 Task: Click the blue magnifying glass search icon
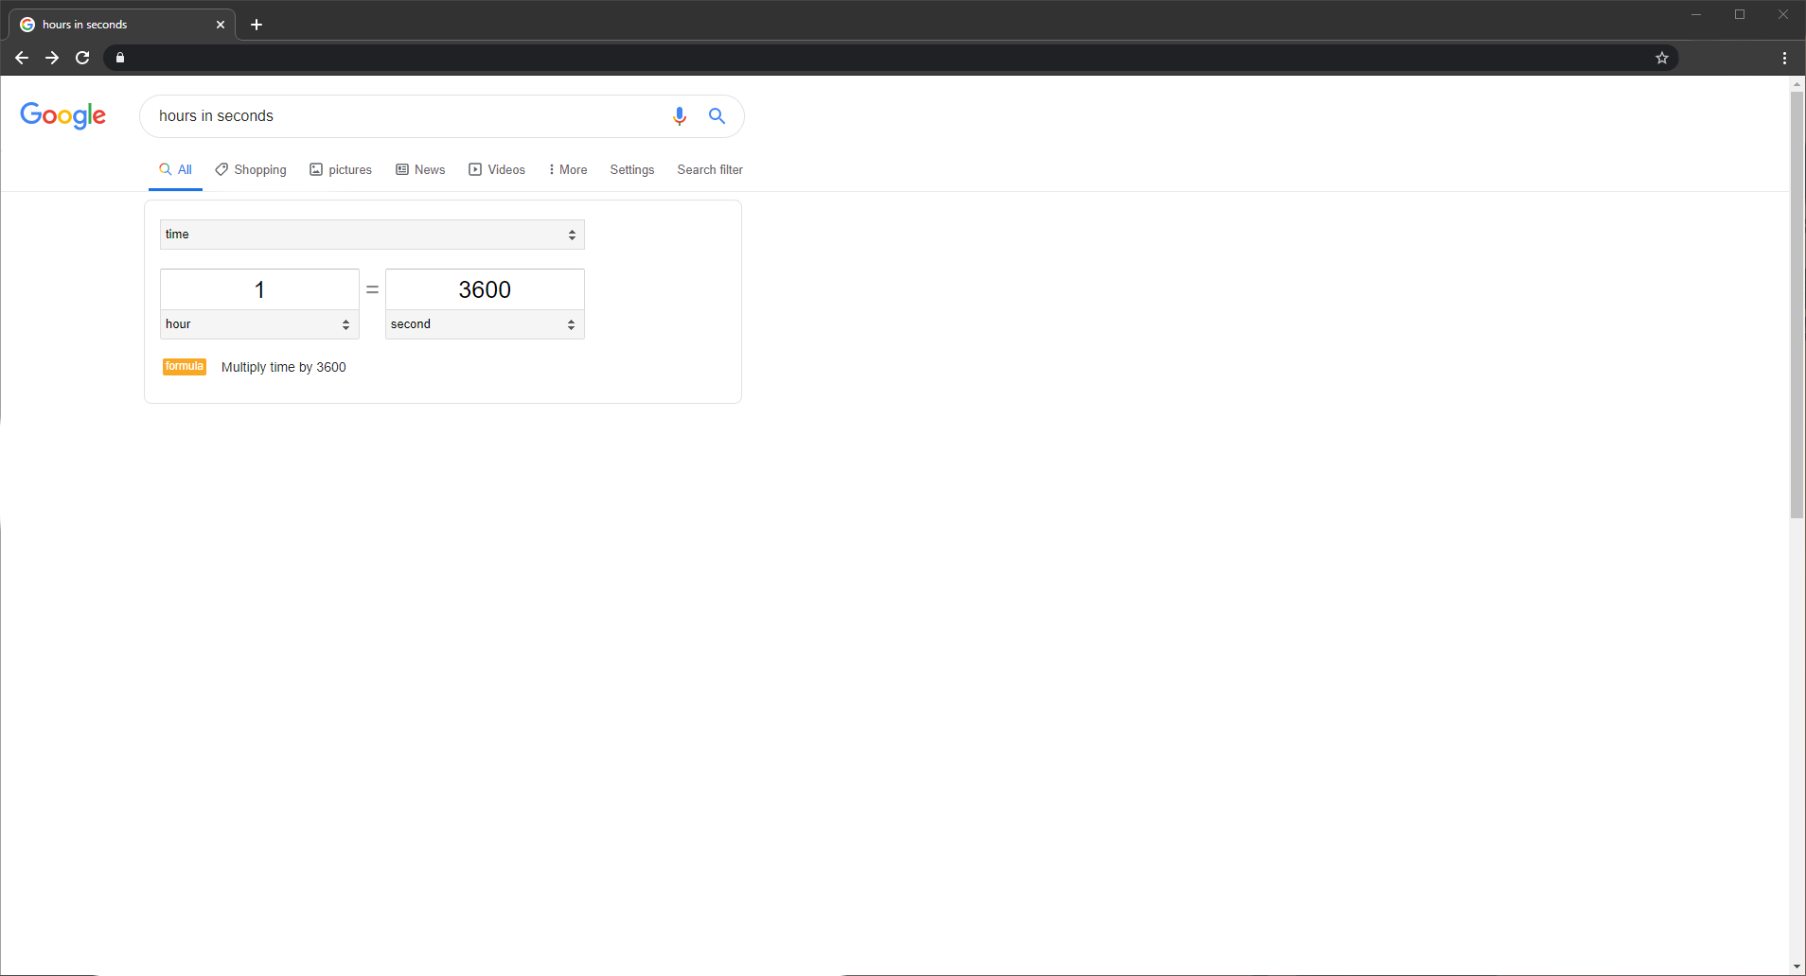point(717,116)
